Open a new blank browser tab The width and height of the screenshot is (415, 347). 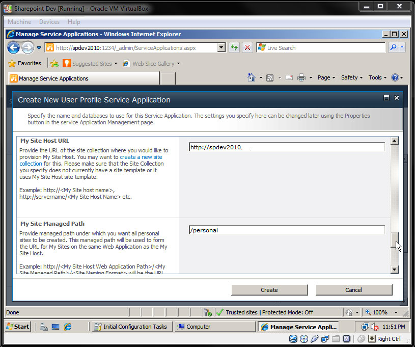point(168,78)
